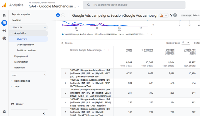The image size is (200, 116).
Task: Open the filter funnel icon
Action: 171,15
